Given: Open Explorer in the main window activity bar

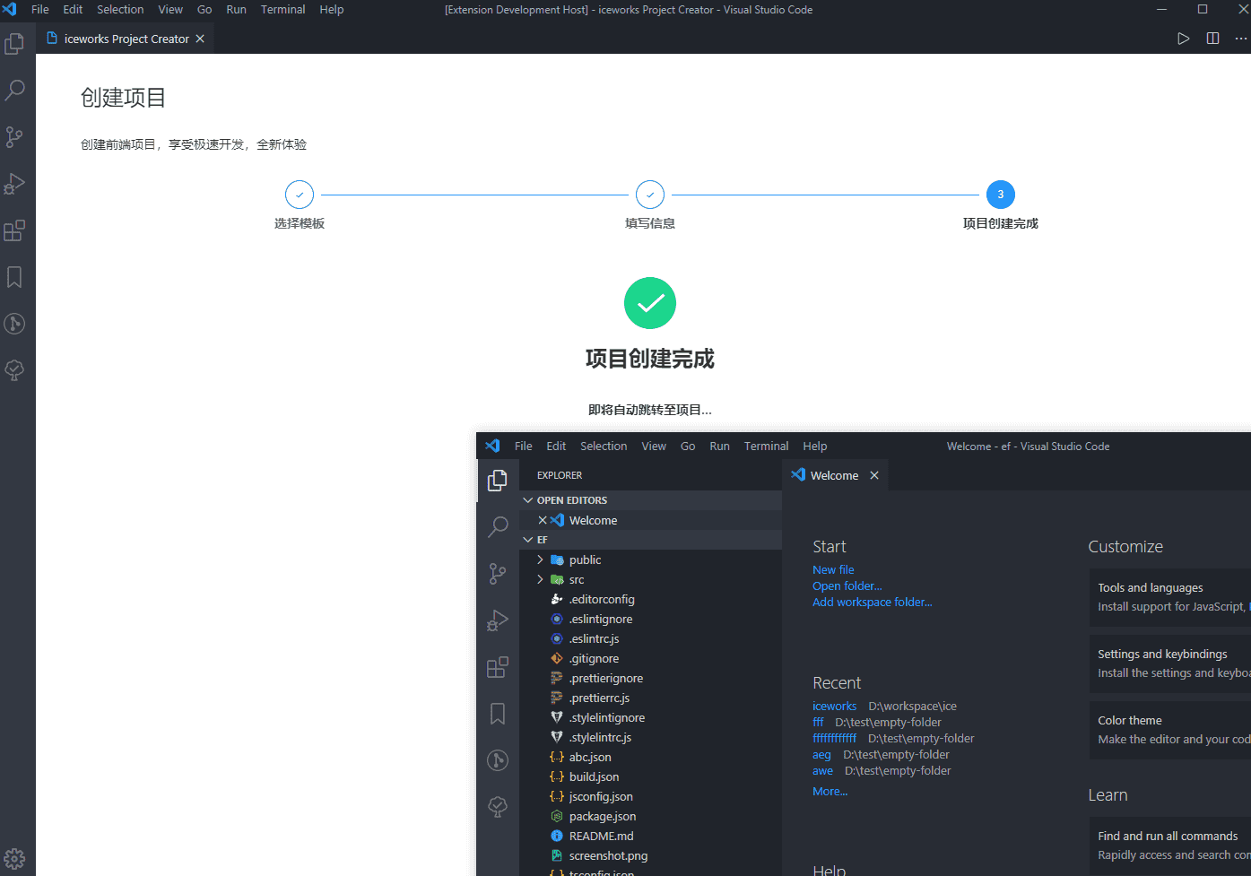Looking at the screenshot, I should pyautogui.click(x=14, y=43).
